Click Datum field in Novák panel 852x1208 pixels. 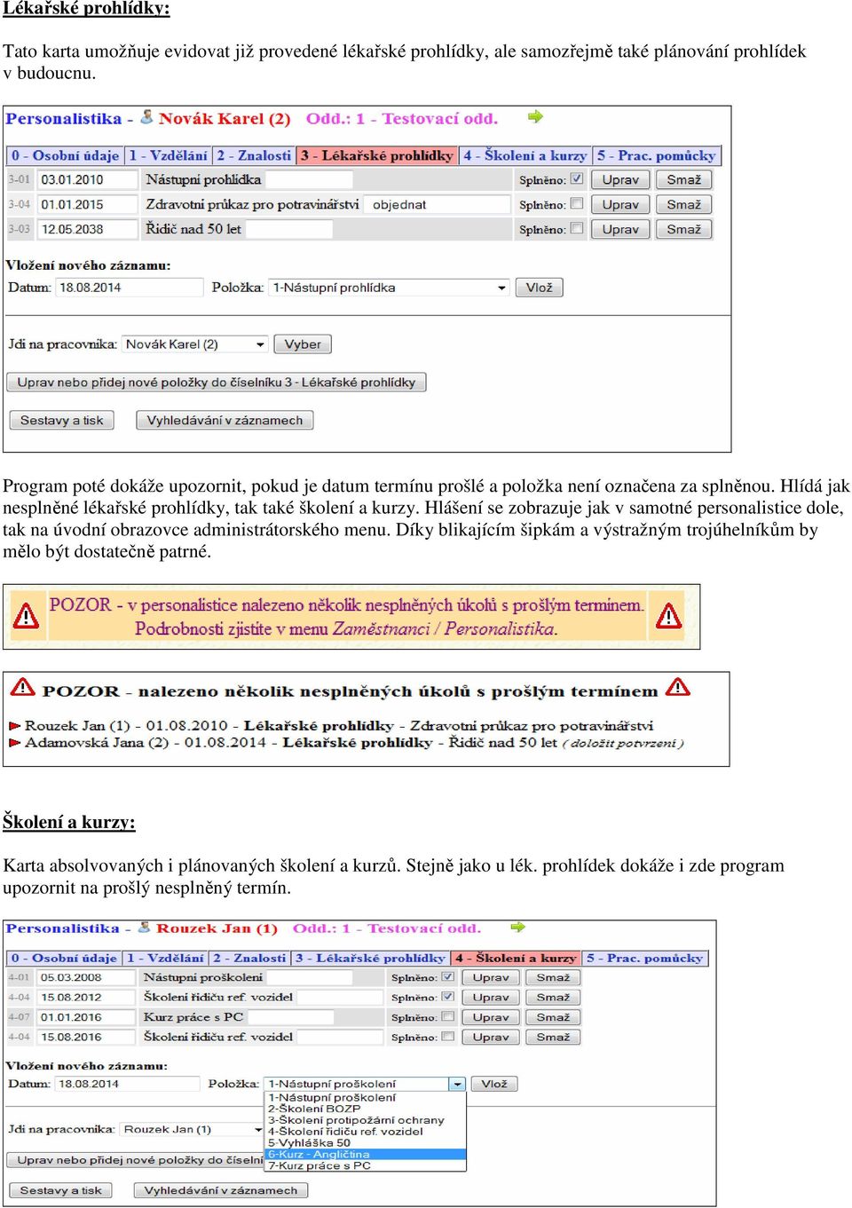(x=130, y=288)
